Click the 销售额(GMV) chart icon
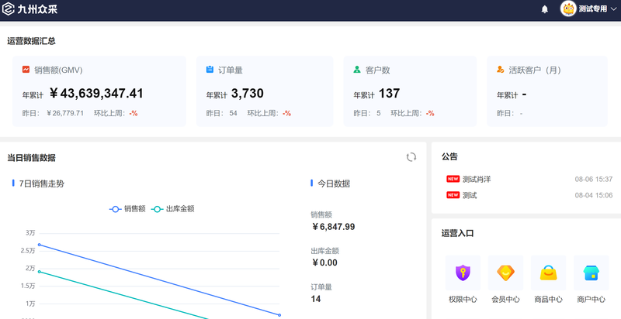 26,70
